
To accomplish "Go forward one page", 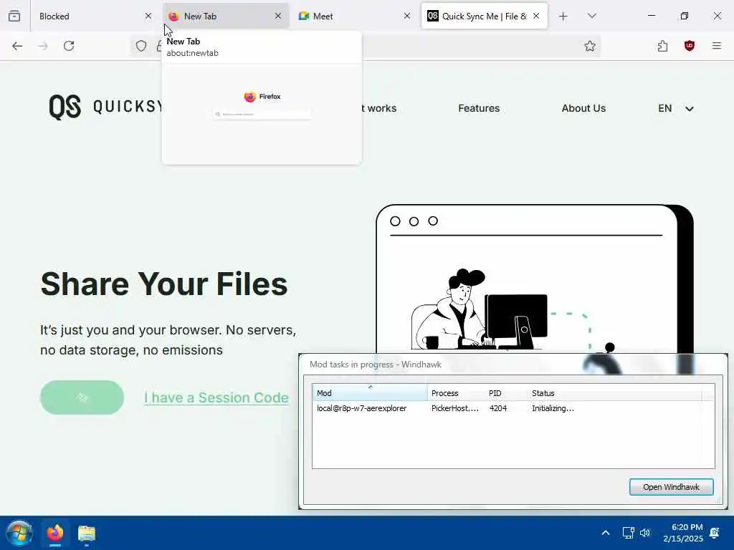I will click(43, 46).
